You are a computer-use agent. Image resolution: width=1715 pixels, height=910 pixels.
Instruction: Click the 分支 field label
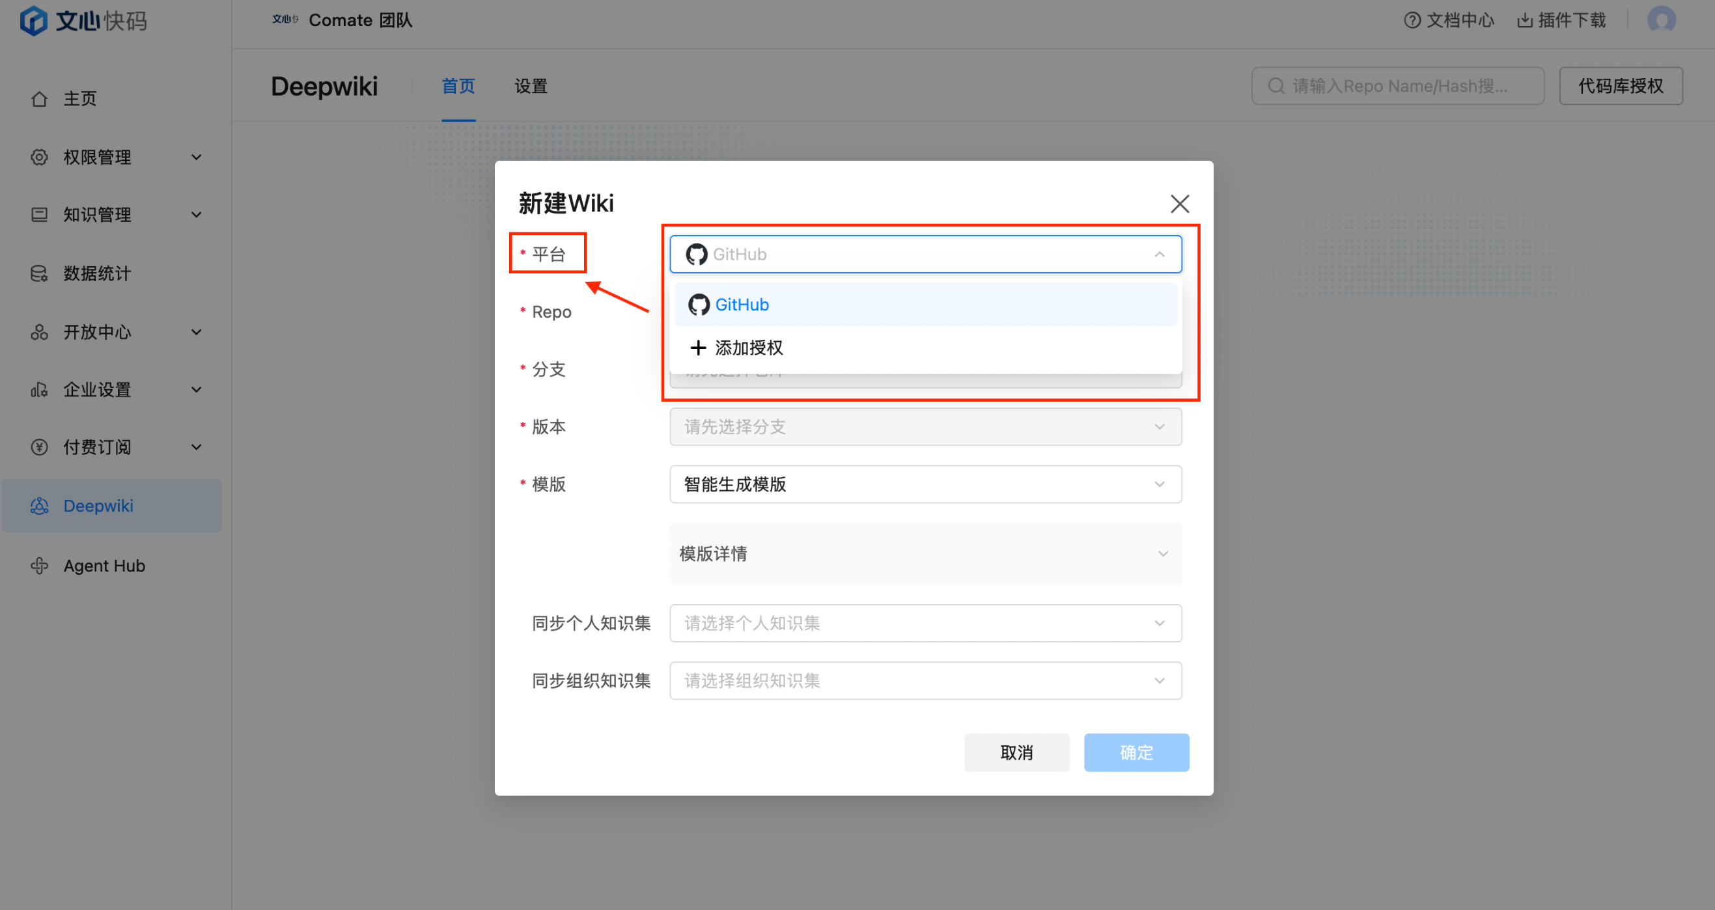549,370
